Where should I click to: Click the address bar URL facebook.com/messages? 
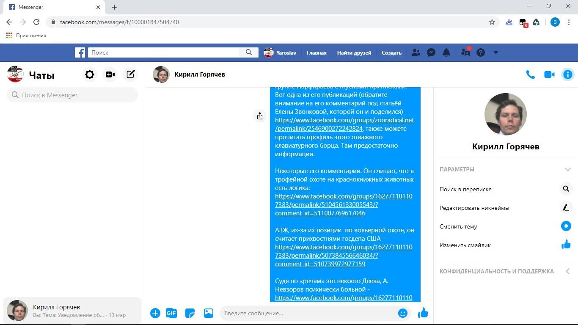pyautogui.click(x=119, y=22)
